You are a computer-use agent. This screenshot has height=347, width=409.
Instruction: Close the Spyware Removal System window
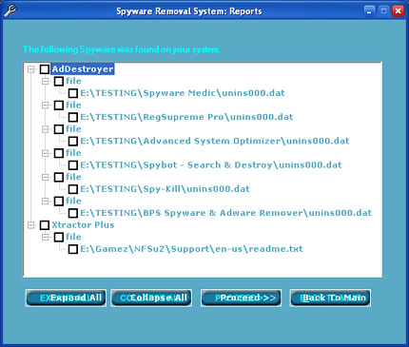click(x=398, y=11)
